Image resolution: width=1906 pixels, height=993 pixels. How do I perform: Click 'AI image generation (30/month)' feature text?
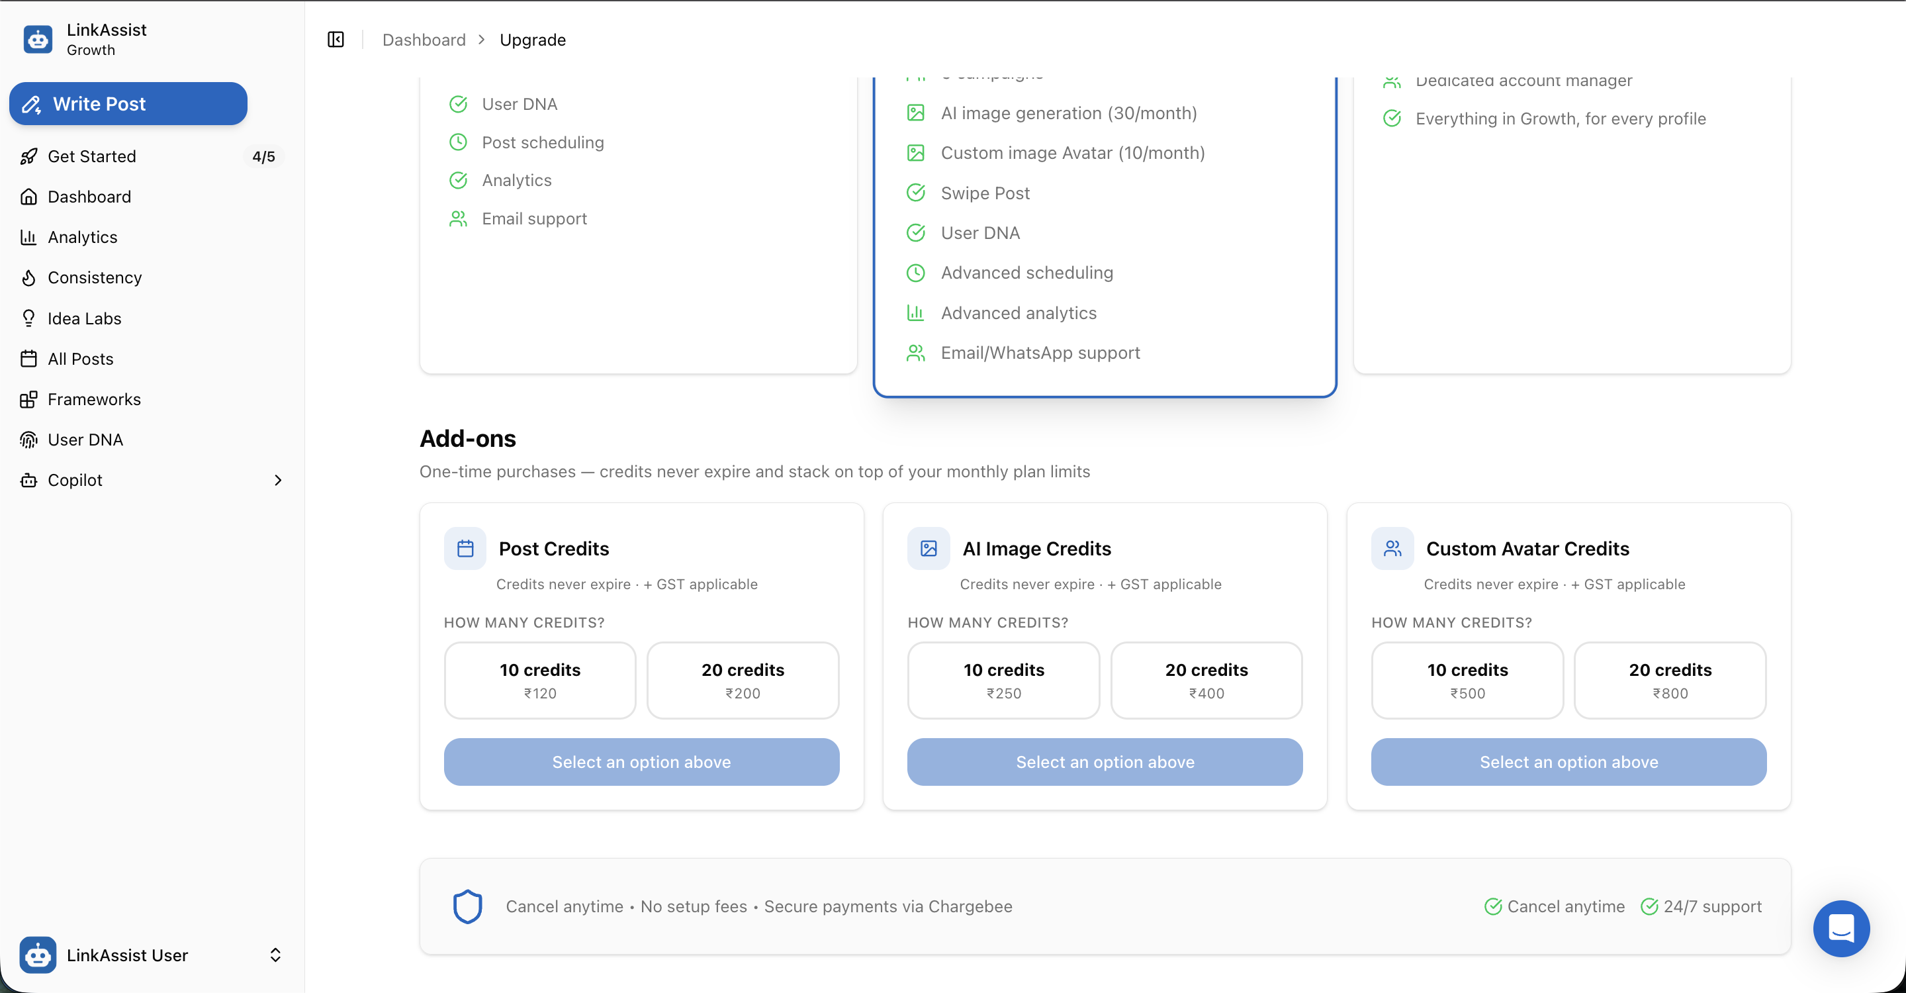pyautogui.click(x=1068, y=113)
